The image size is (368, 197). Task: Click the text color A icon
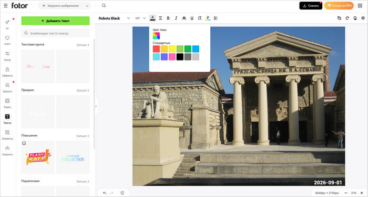pyautogui.click(x=152, y=18)
